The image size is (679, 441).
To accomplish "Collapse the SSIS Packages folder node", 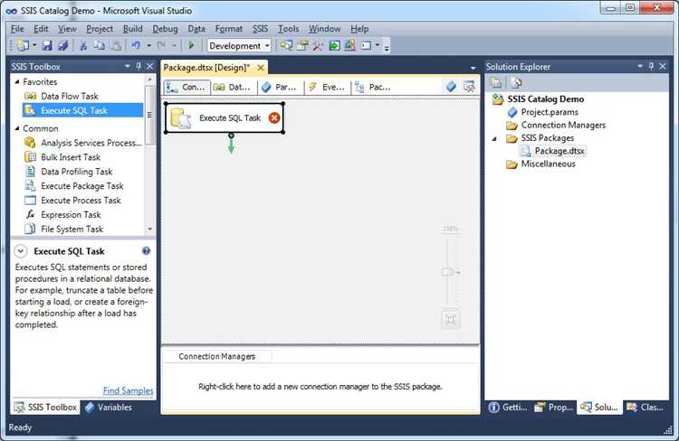I will (x=494, y=139).
